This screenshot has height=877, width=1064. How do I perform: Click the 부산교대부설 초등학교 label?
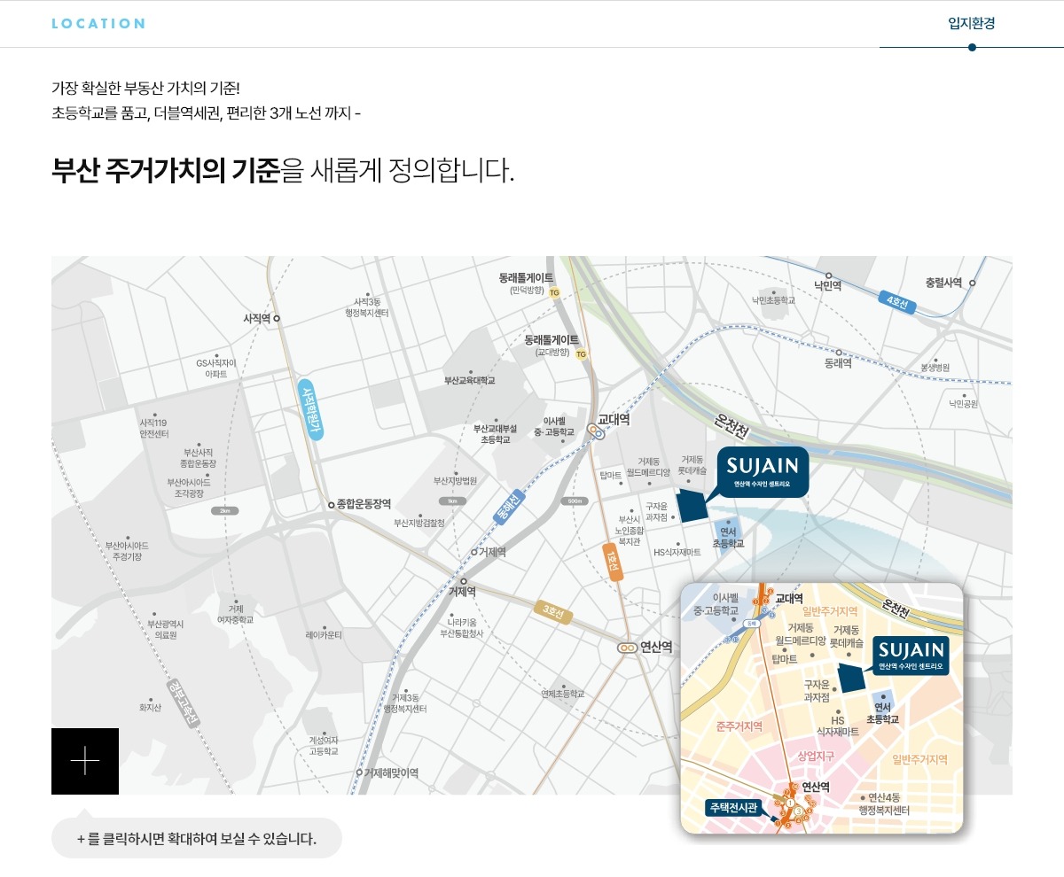click(496, 433)
